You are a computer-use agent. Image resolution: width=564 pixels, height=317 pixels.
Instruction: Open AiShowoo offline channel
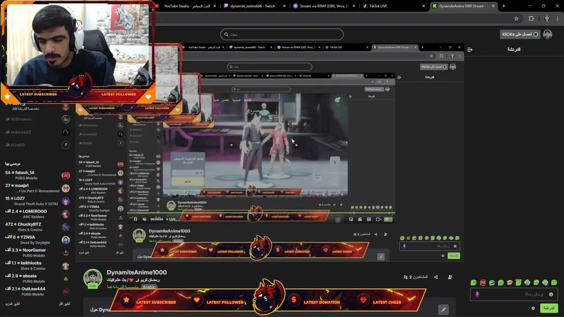tap(37, 119)
